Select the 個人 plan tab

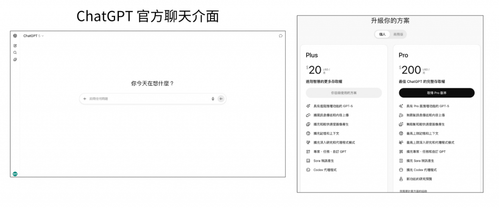point(382,35)
